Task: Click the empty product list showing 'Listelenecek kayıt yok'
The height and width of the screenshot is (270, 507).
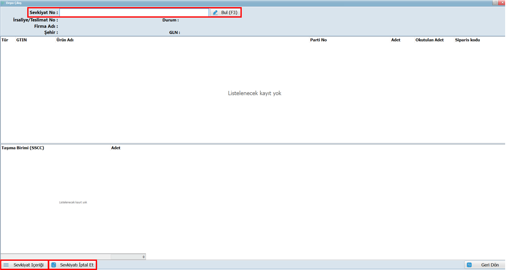Action: pos(254,93)
